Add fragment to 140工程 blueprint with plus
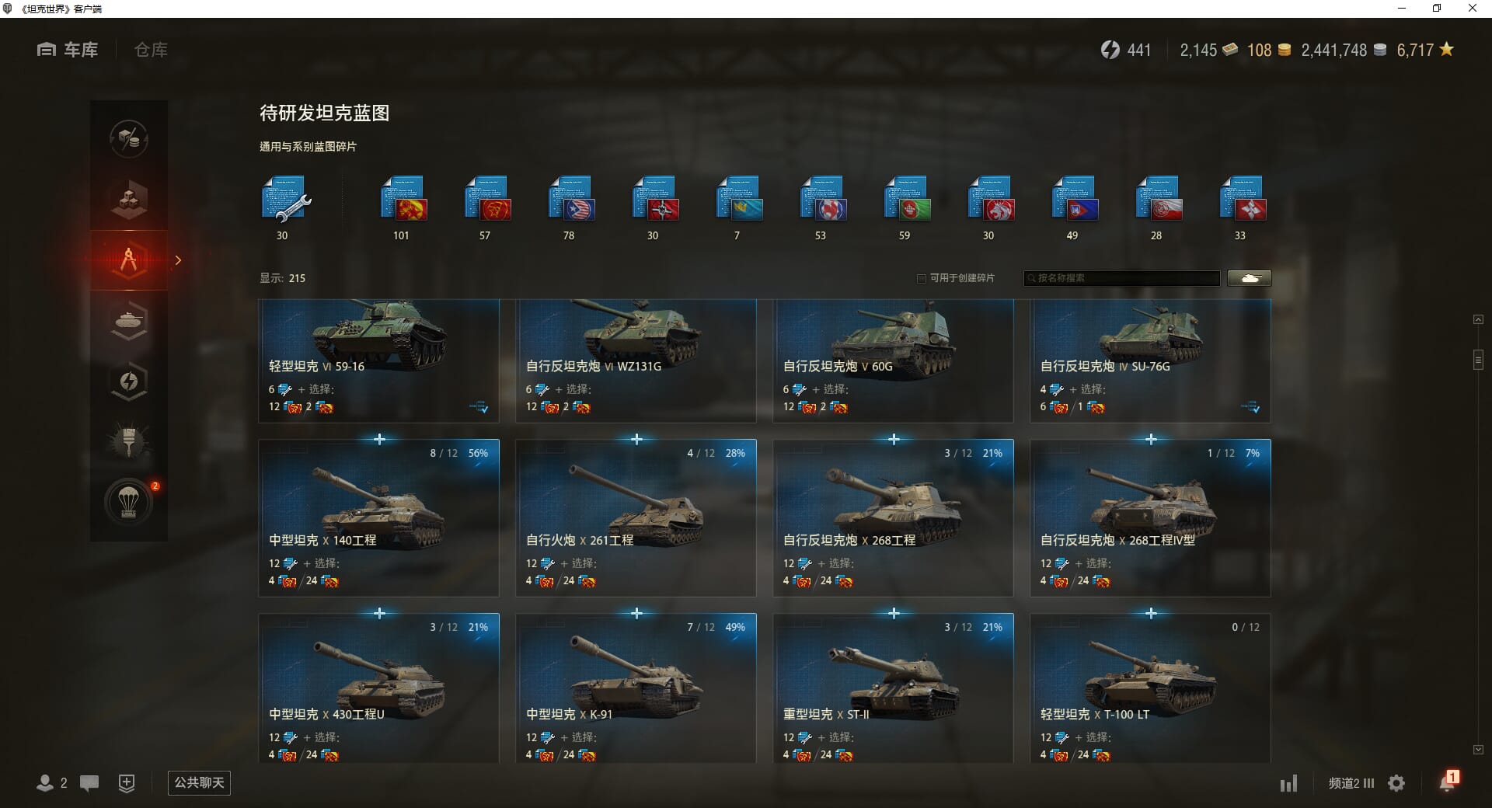 [379, 440]
